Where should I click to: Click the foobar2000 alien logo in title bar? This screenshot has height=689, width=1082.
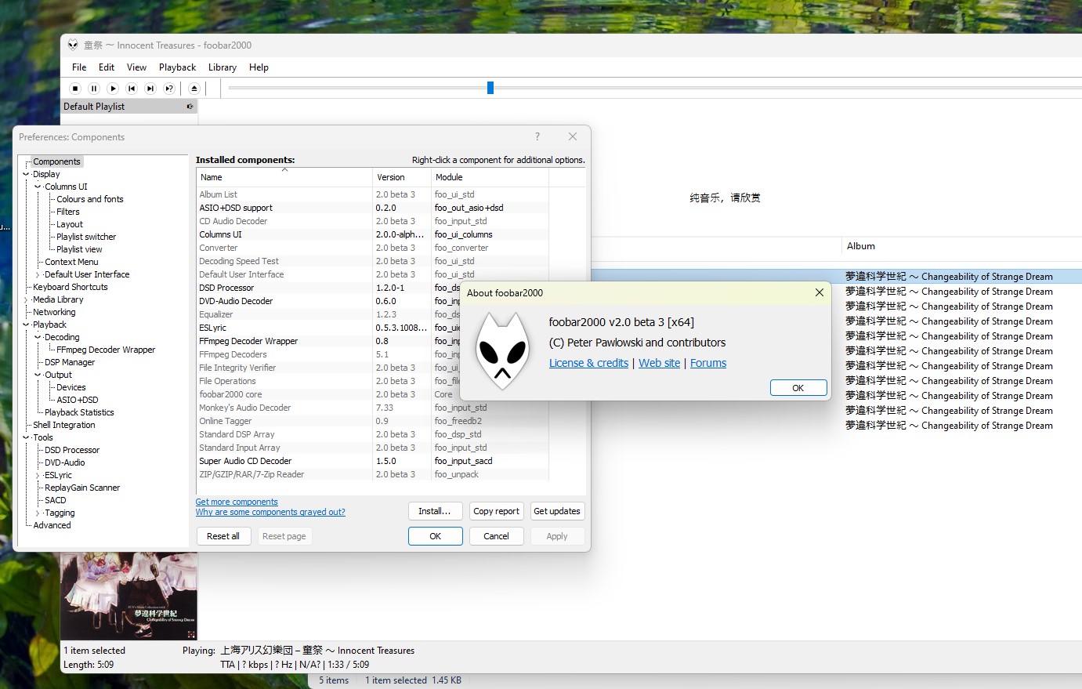click(x=73, y=45)
